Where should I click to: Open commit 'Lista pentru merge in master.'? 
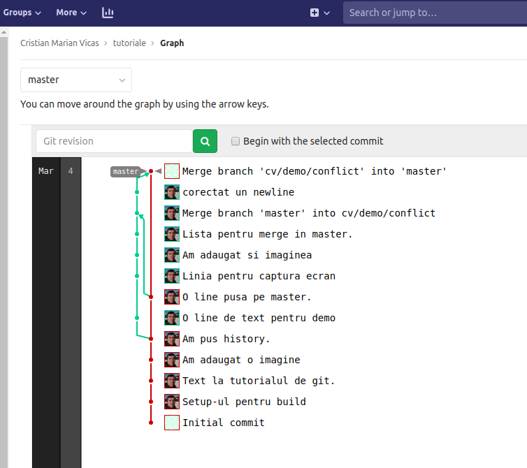(267, 234)
